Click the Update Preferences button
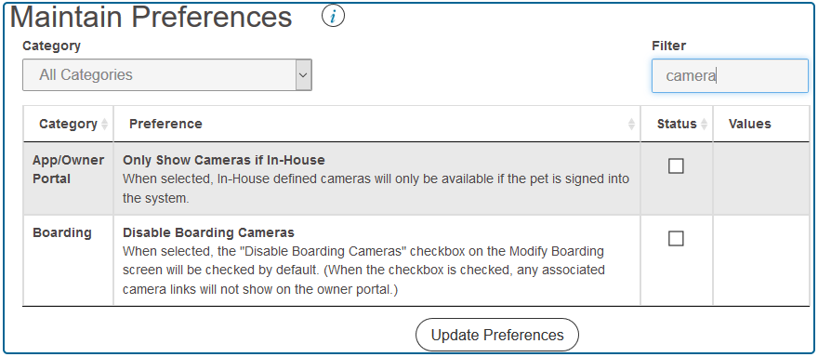818x357 pixels. click(497, 335)
